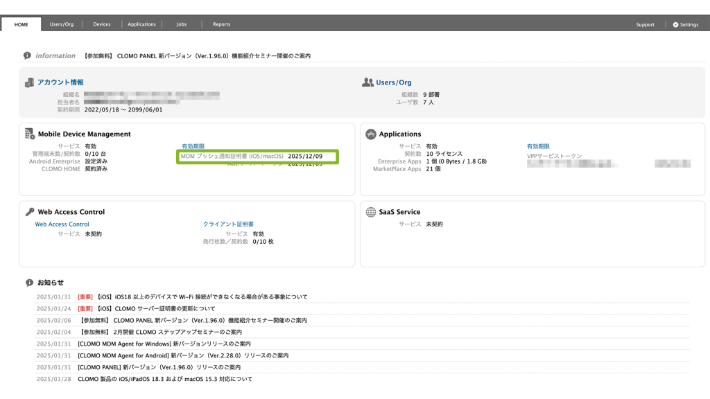Click the SaaS Service panel icon
This screenshot has width=710, height=399.
click(370, 212)
